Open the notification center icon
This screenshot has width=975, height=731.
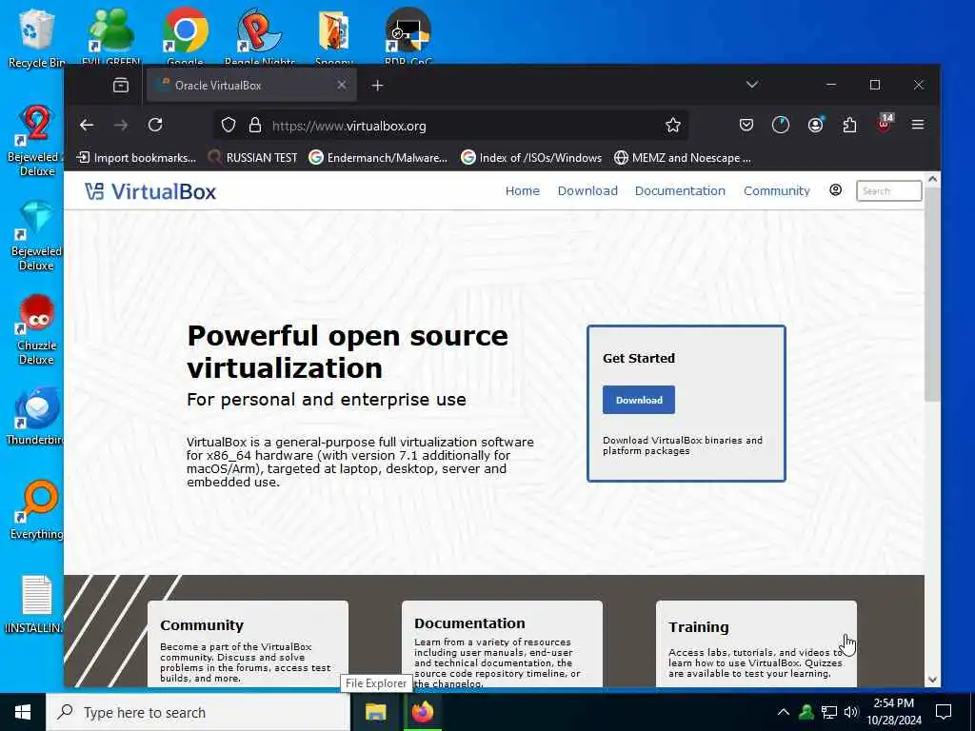[x=944, y=712]
